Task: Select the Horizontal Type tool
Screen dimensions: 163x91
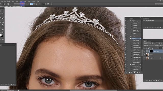Action: [x=3, y=28]
